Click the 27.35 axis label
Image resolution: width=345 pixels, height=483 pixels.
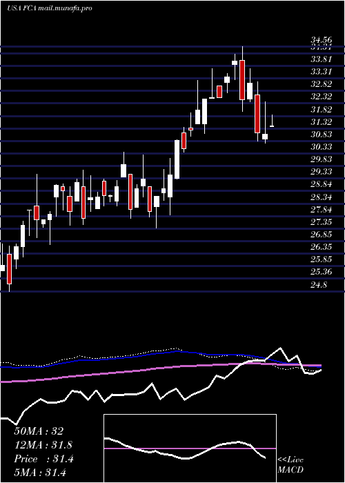click(322, 221)
